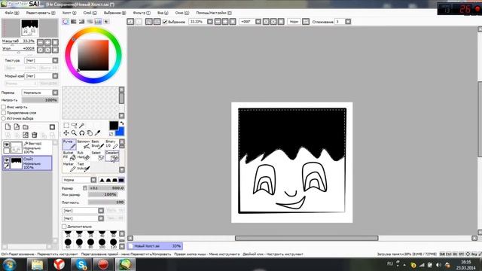Open the Слой menu

coord(90,13)
